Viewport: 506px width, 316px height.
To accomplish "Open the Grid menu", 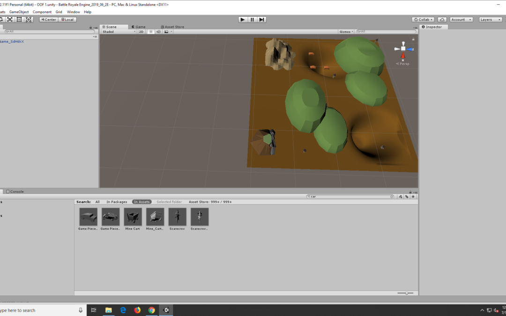I will pyautogui.click(x=59, y=12).
